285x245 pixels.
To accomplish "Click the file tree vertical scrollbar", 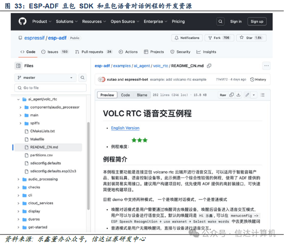I will 88,166.
